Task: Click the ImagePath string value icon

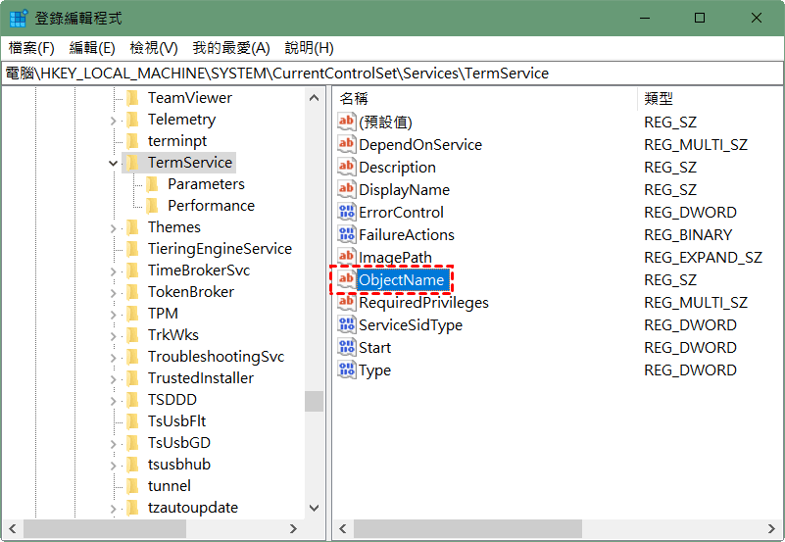Action: (346, 258)
